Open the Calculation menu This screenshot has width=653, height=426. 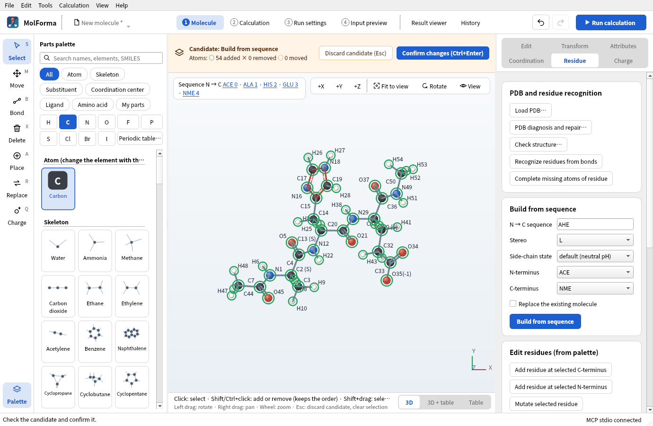tap(74, 5)
